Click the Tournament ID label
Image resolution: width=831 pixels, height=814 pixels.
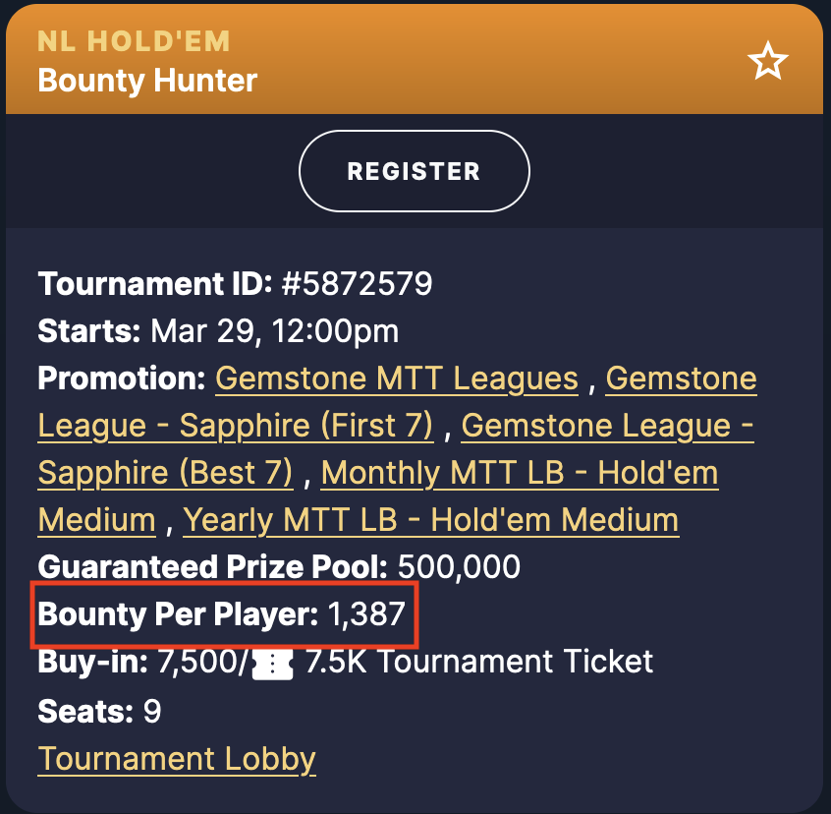(155, 284)
